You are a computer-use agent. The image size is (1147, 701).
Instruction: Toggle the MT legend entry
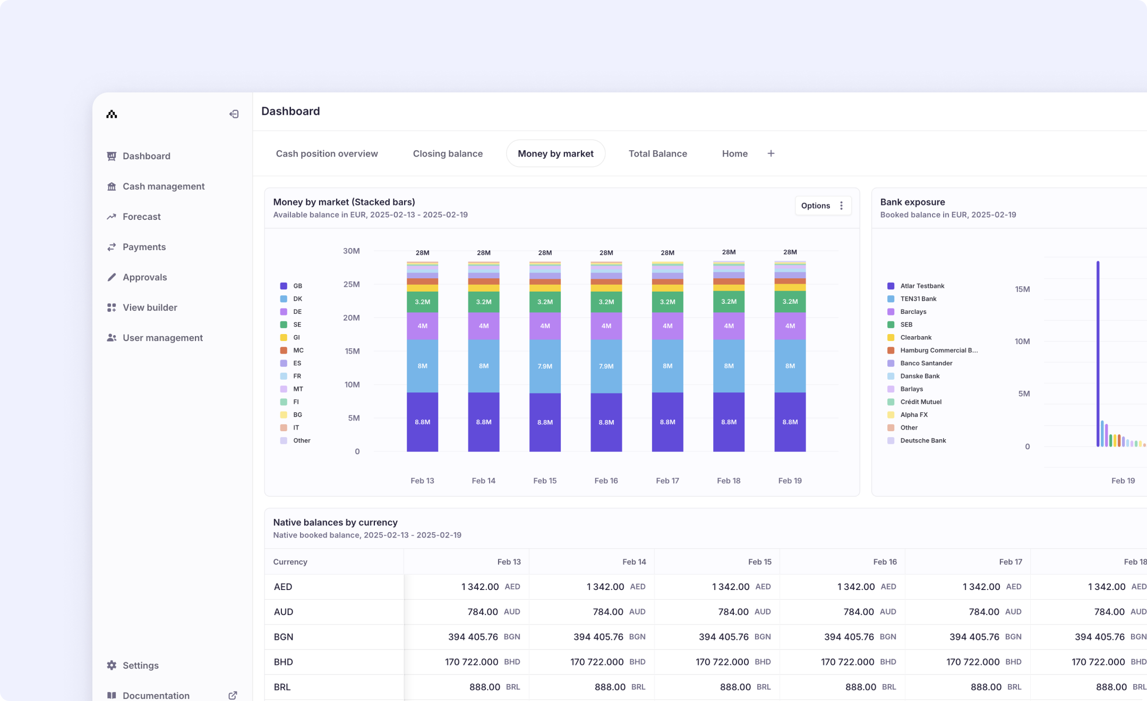click(x=292, y=389)
